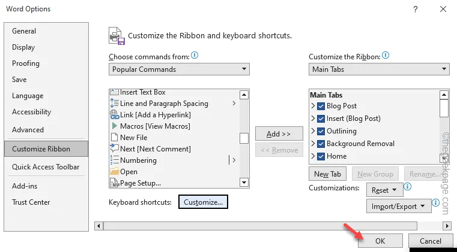Expand the Outlining tree node

click(313, 131)
